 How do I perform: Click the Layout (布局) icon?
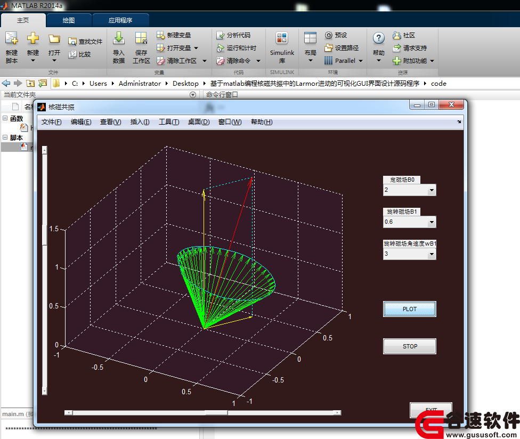pos(310,38)
